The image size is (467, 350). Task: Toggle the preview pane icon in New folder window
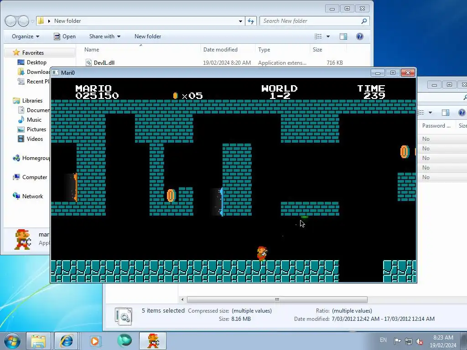(x=343, y=36)
